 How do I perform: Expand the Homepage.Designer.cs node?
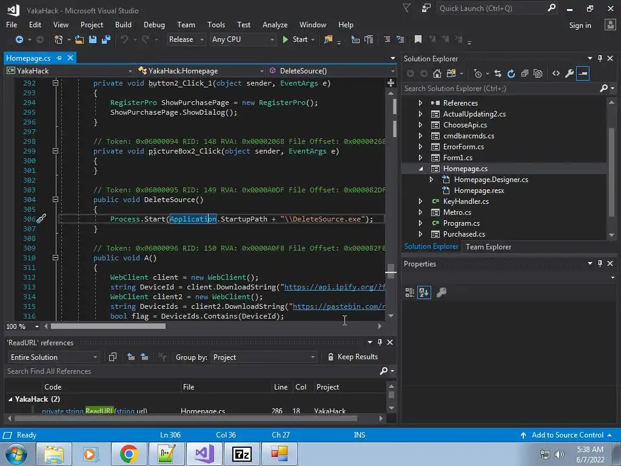click(x=431, y=180)
